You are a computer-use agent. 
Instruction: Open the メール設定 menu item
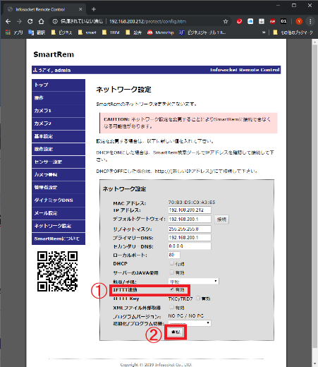point(59,213)
